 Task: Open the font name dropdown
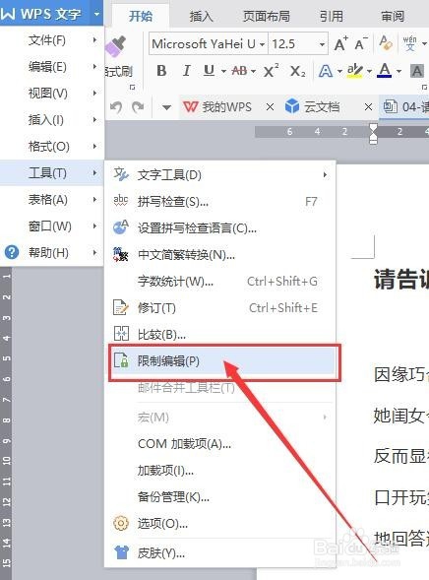pos(262,44)
